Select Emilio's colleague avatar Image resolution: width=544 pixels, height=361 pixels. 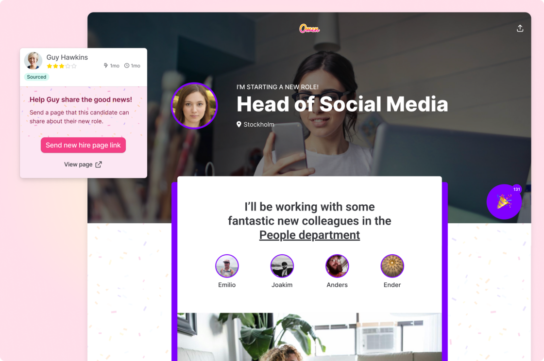227,266
